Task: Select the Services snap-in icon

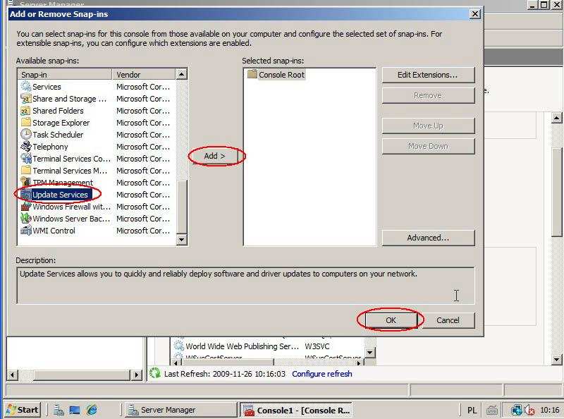Action: point(26,86)
